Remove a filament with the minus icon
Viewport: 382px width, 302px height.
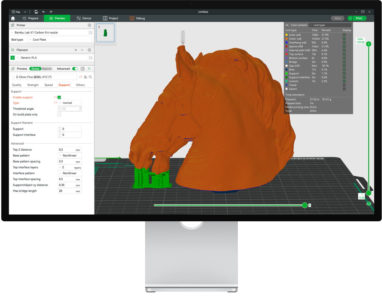point(82,50)
